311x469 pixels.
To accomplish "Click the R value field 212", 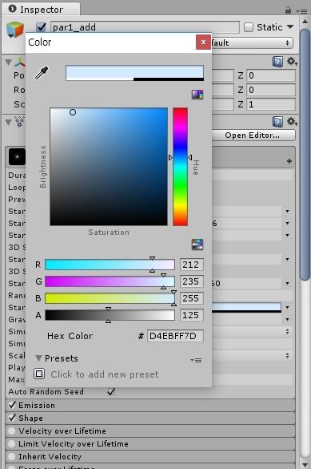I will [x=191, y=265].
